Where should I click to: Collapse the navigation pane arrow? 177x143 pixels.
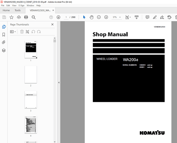point(59,83)
